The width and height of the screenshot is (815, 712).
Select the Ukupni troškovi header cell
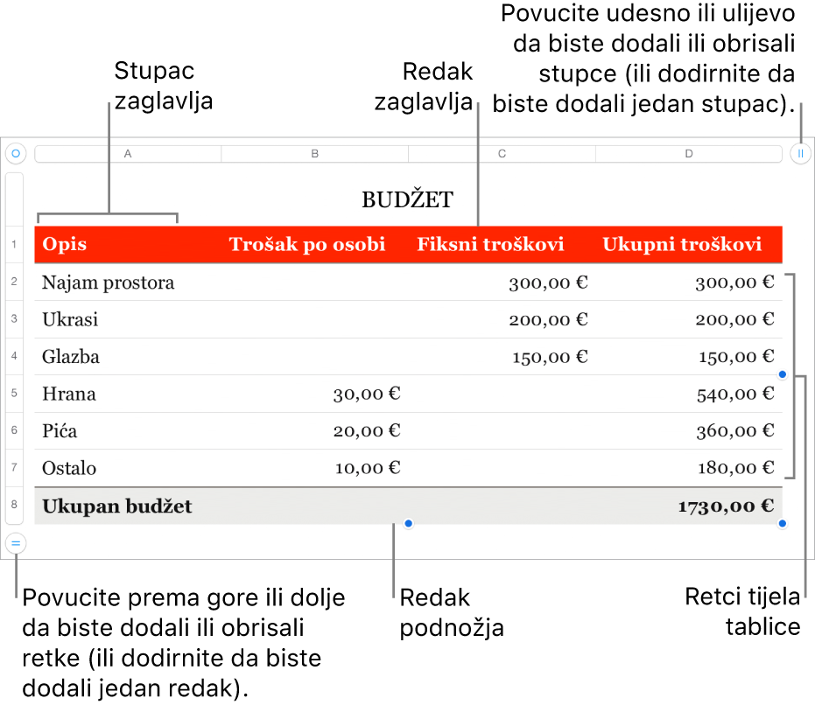click(x=689, y=244)
